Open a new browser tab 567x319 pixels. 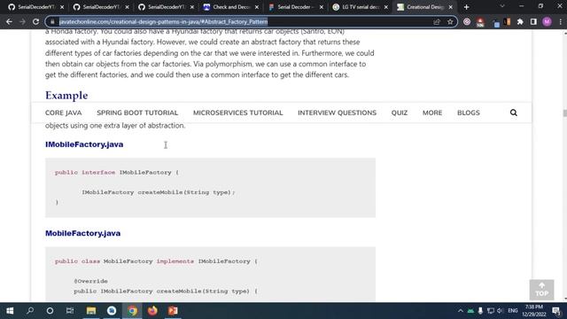tap(467, 7)
